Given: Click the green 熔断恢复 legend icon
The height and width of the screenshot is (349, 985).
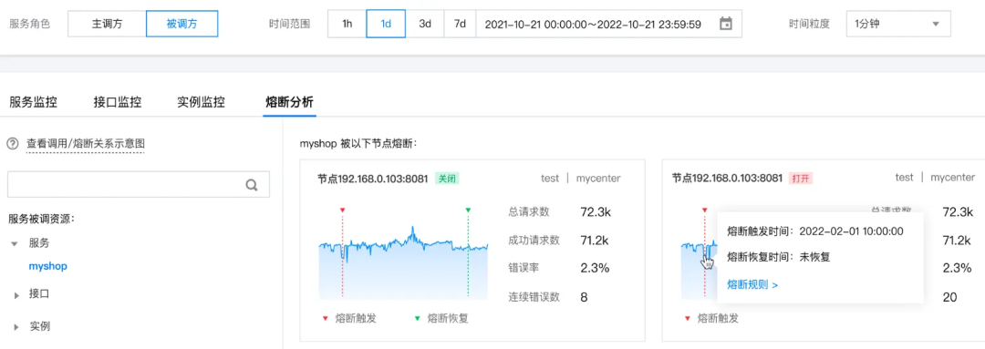Looking at the screenshot, I should [418, 318].
